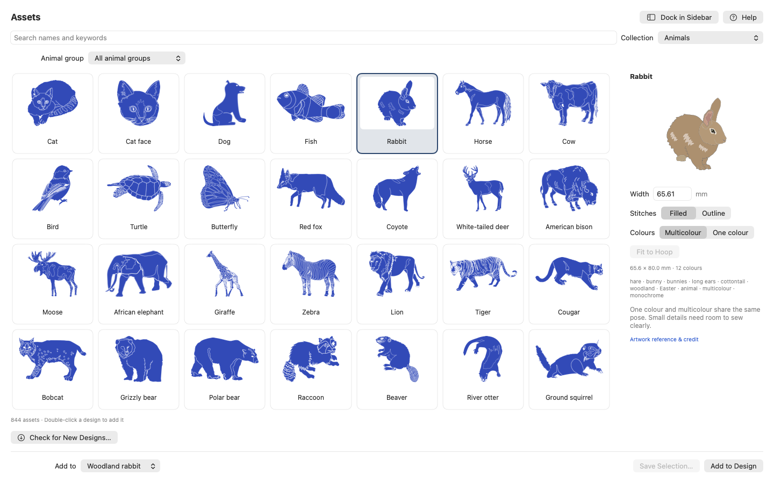The height and width of the screenshot is (483, 774).
Task: Pick the Butterfly design
Action: pyautogui.click(x=225, y=199)
